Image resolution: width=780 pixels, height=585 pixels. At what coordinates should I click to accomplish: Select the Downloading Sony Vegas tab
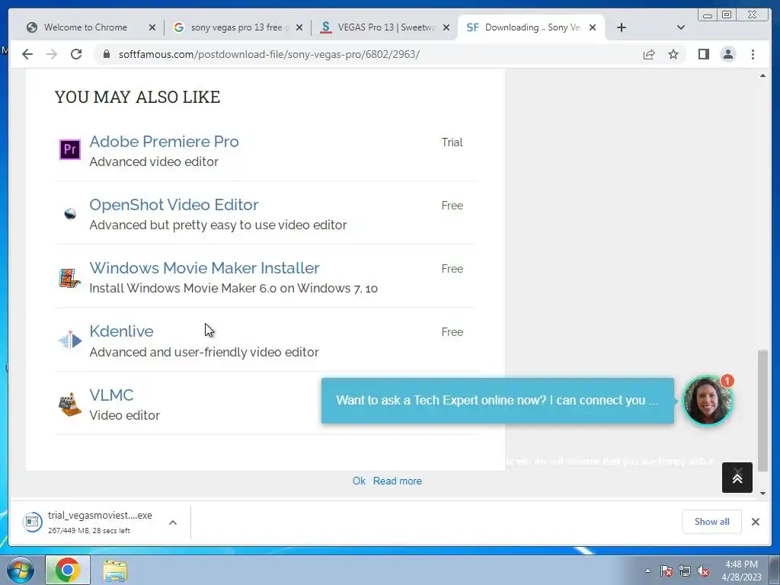point(531,27)
